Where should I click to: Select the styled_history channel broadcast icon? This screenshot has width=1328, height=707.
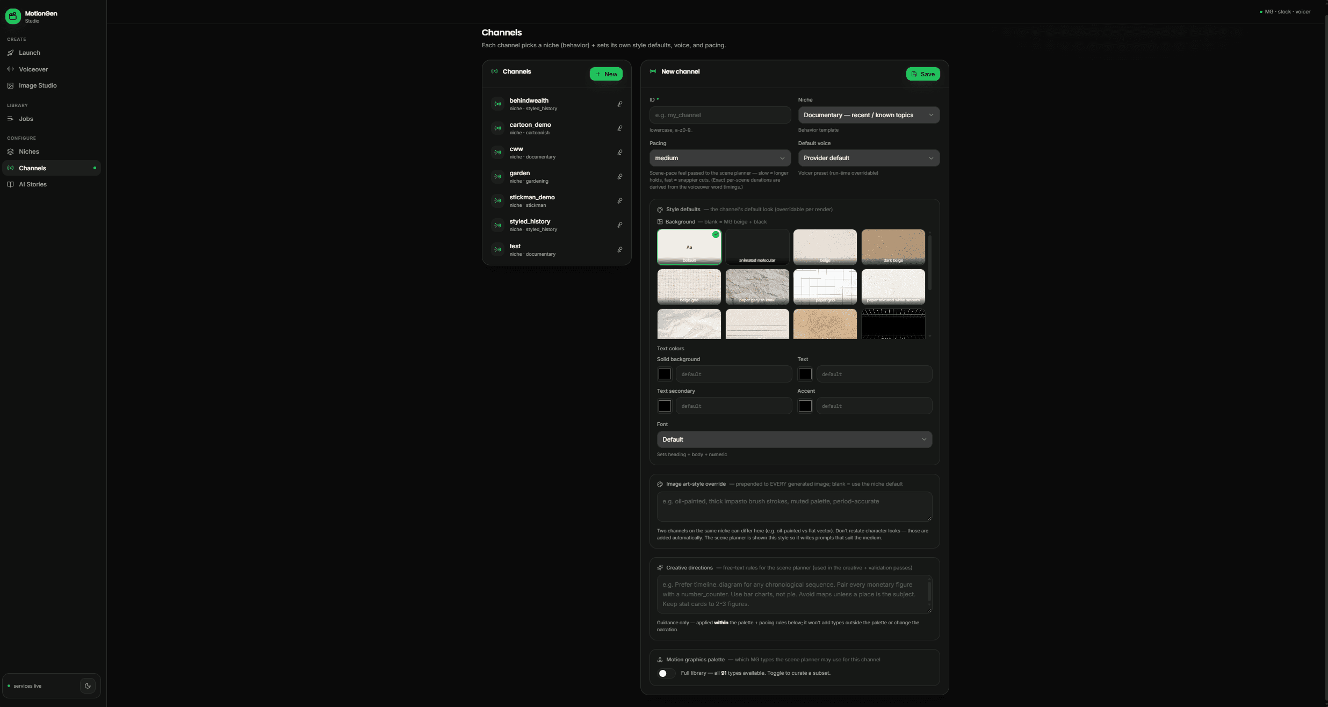tap(497, 225)
